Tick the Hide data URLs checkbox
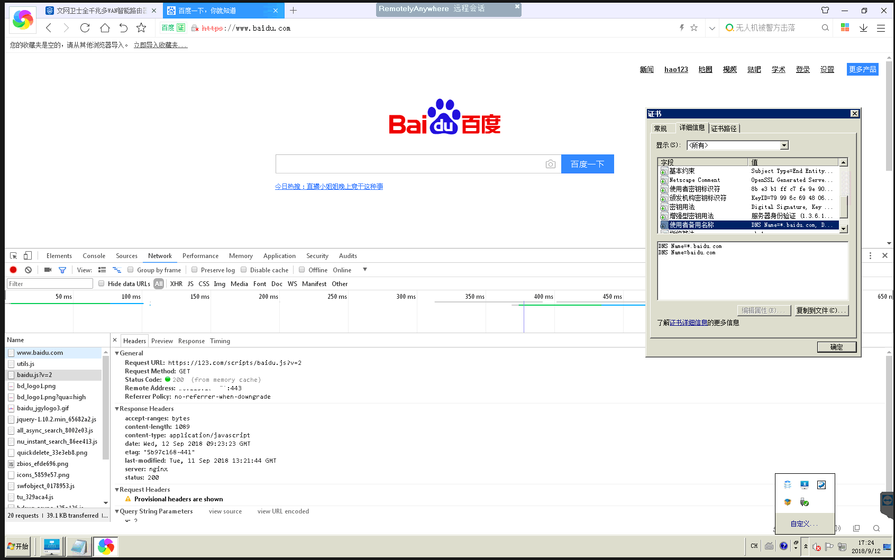The height and width of the screenshot is (560, 895). tap(102, 283)
